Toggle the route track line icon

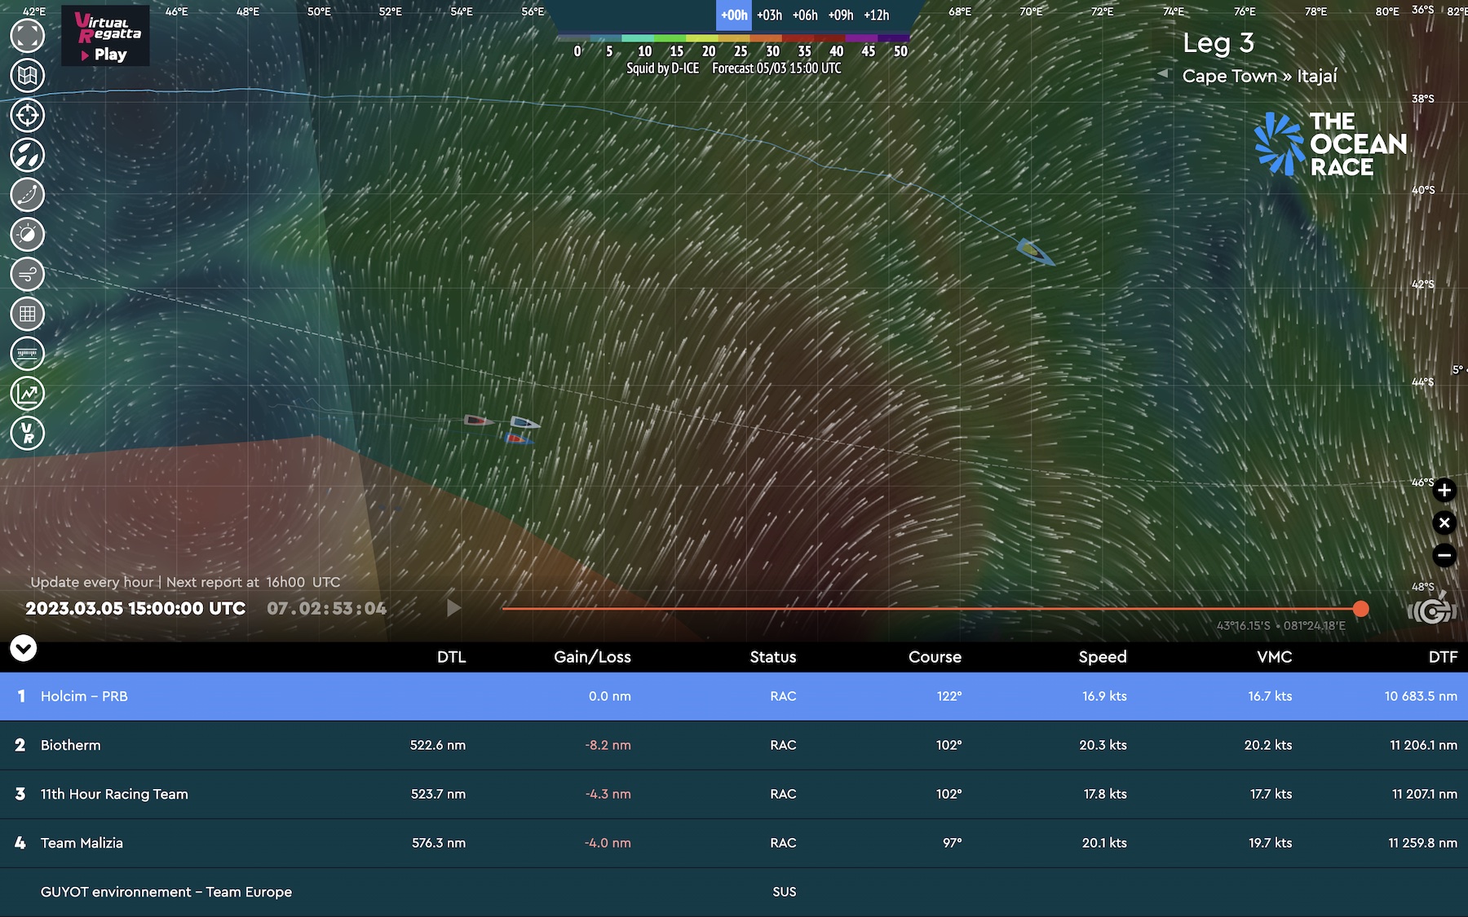(28, 195)
